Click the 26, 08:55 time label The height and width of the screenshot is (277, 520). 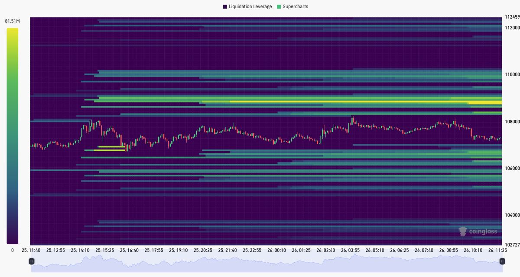(448, 250)
